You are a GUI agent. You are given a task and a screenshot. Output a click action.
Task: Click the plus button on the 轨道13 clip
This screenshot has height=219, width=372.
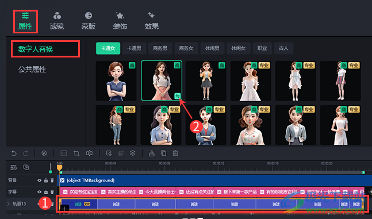click(64, 209)
